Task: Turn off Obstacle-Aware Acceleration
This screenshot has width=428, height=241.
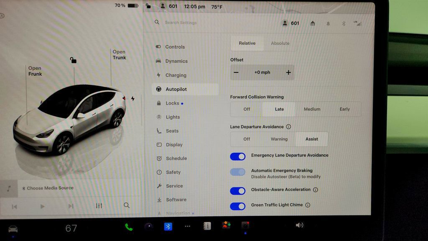Action: [x=238, y=190]
